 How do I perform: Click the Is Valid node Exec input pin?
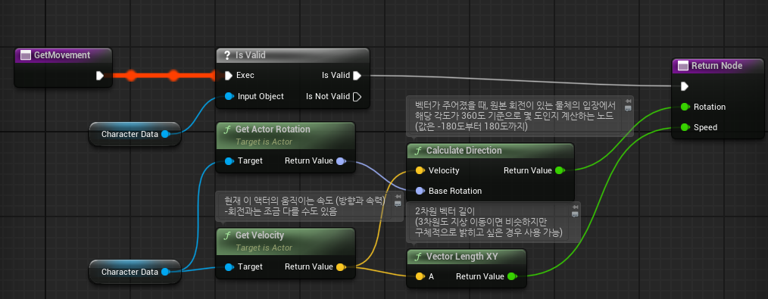pos(229,76)
